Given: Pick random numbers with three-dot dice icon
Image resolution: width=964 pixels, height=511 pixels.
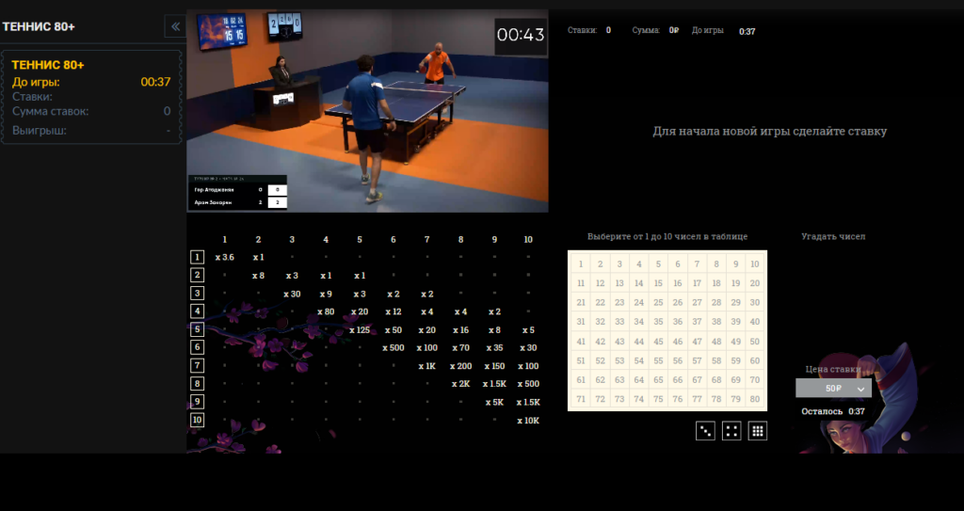Looking at the screenshot, I should click(705, 431).
